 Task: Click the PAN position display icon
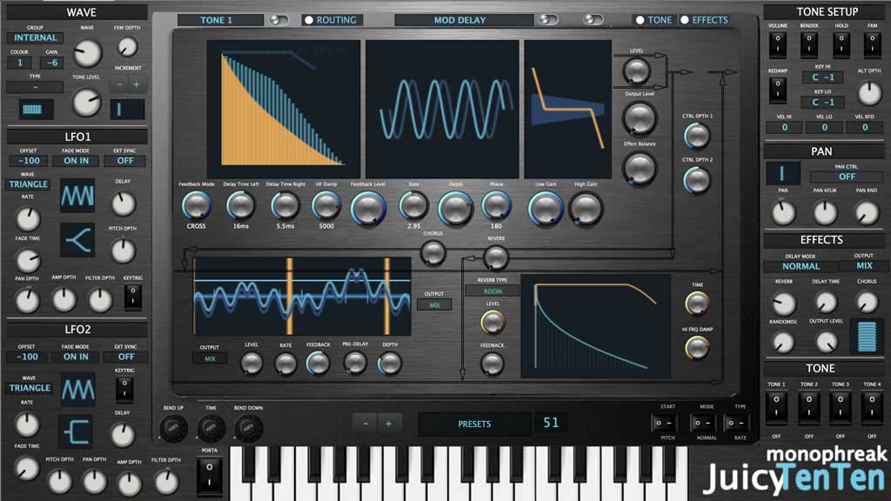coord(783,173)
